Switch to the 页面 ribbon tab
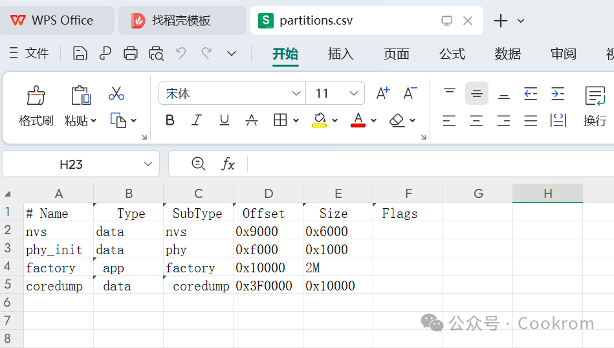This screenshot has width=614, height=348. (396, 54)
